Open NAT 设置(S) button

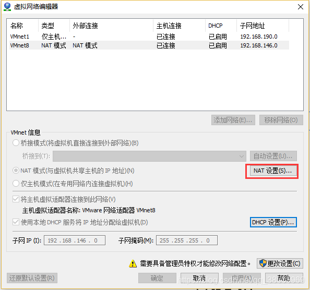pos(273,171)
